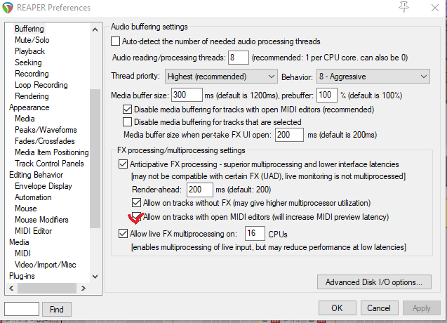Click the live FX multiprocessing CPUs field

click(x=255, y=233)
